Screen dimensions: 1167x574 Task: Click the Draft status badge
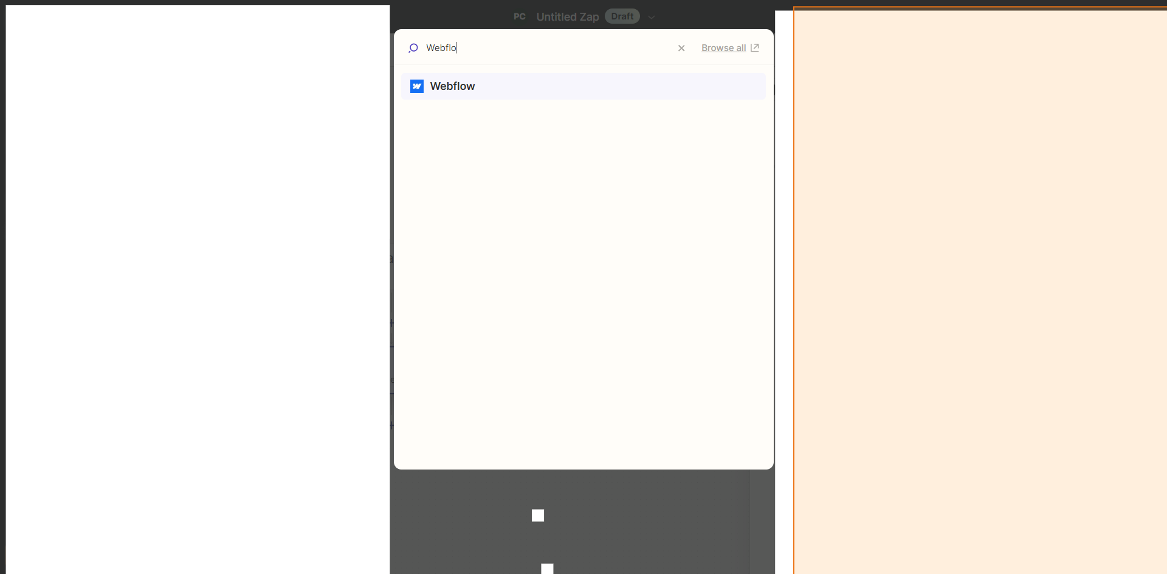click(622, 16)
